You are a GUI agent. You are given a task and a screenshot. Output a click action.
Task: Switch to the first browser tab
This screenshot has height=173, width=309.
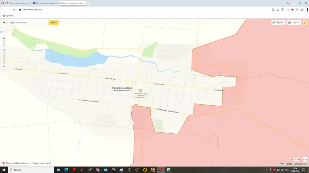click(x=19, y=3)
